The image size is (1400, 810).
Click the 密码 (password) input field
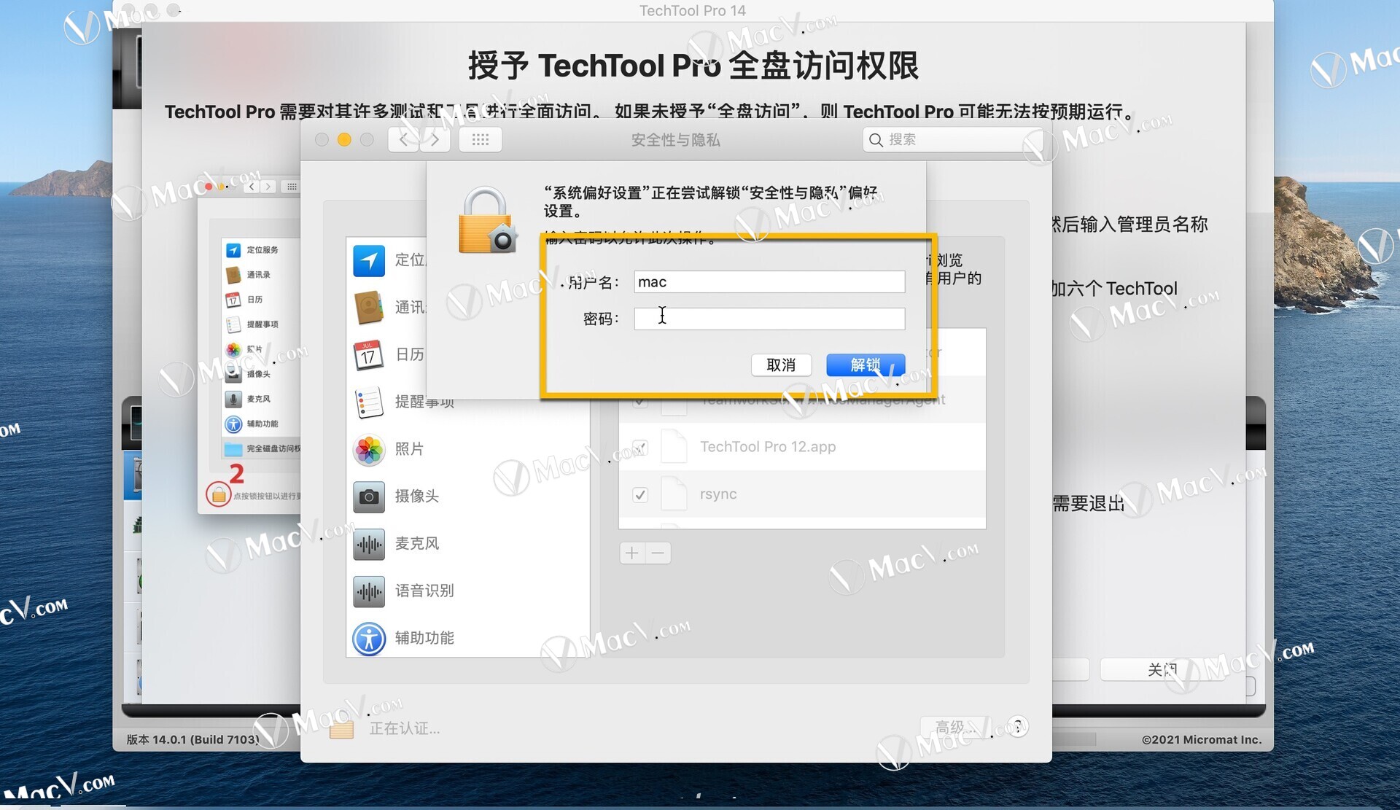[769, 319]
